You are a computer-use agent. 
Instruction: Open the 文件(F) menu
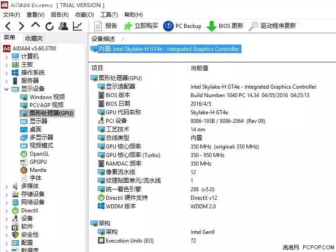tap(12, 14)
